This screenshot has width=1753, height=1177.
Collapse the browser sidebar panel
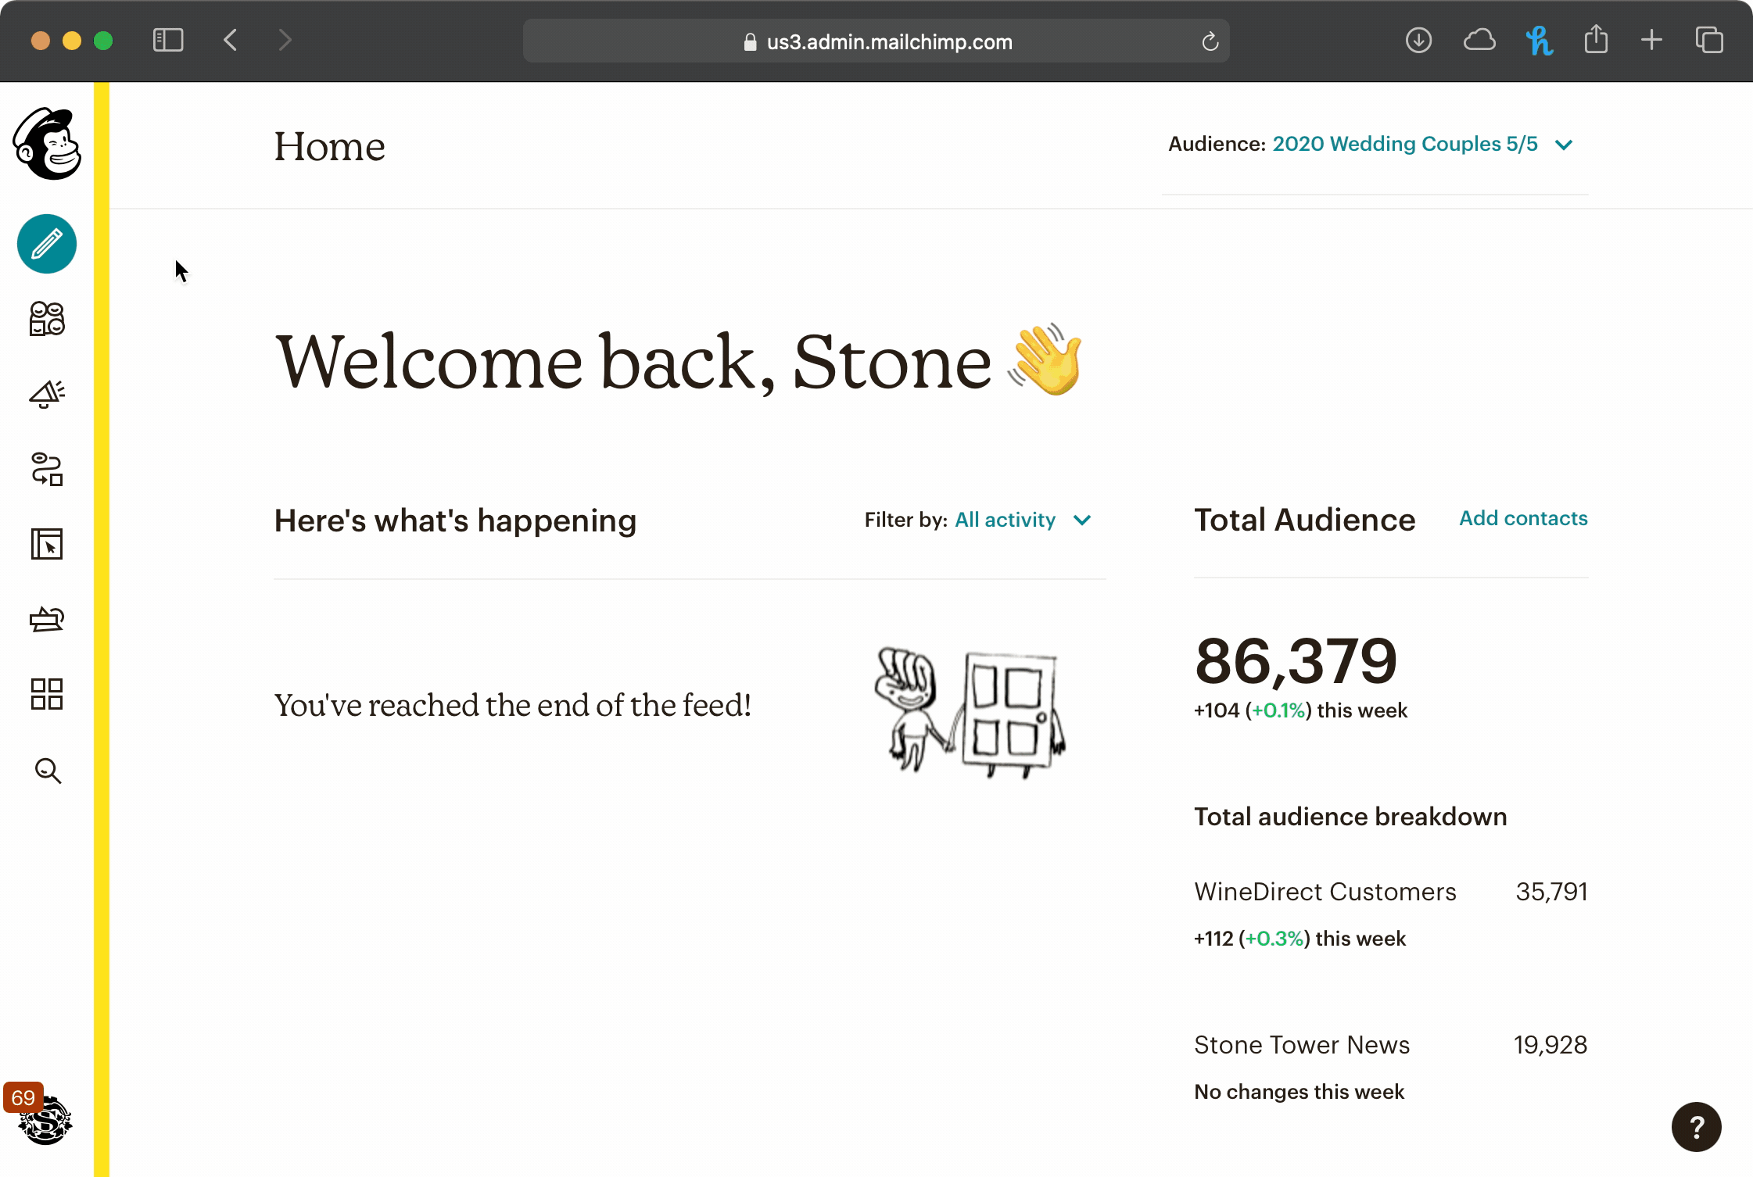click(167, 40)
